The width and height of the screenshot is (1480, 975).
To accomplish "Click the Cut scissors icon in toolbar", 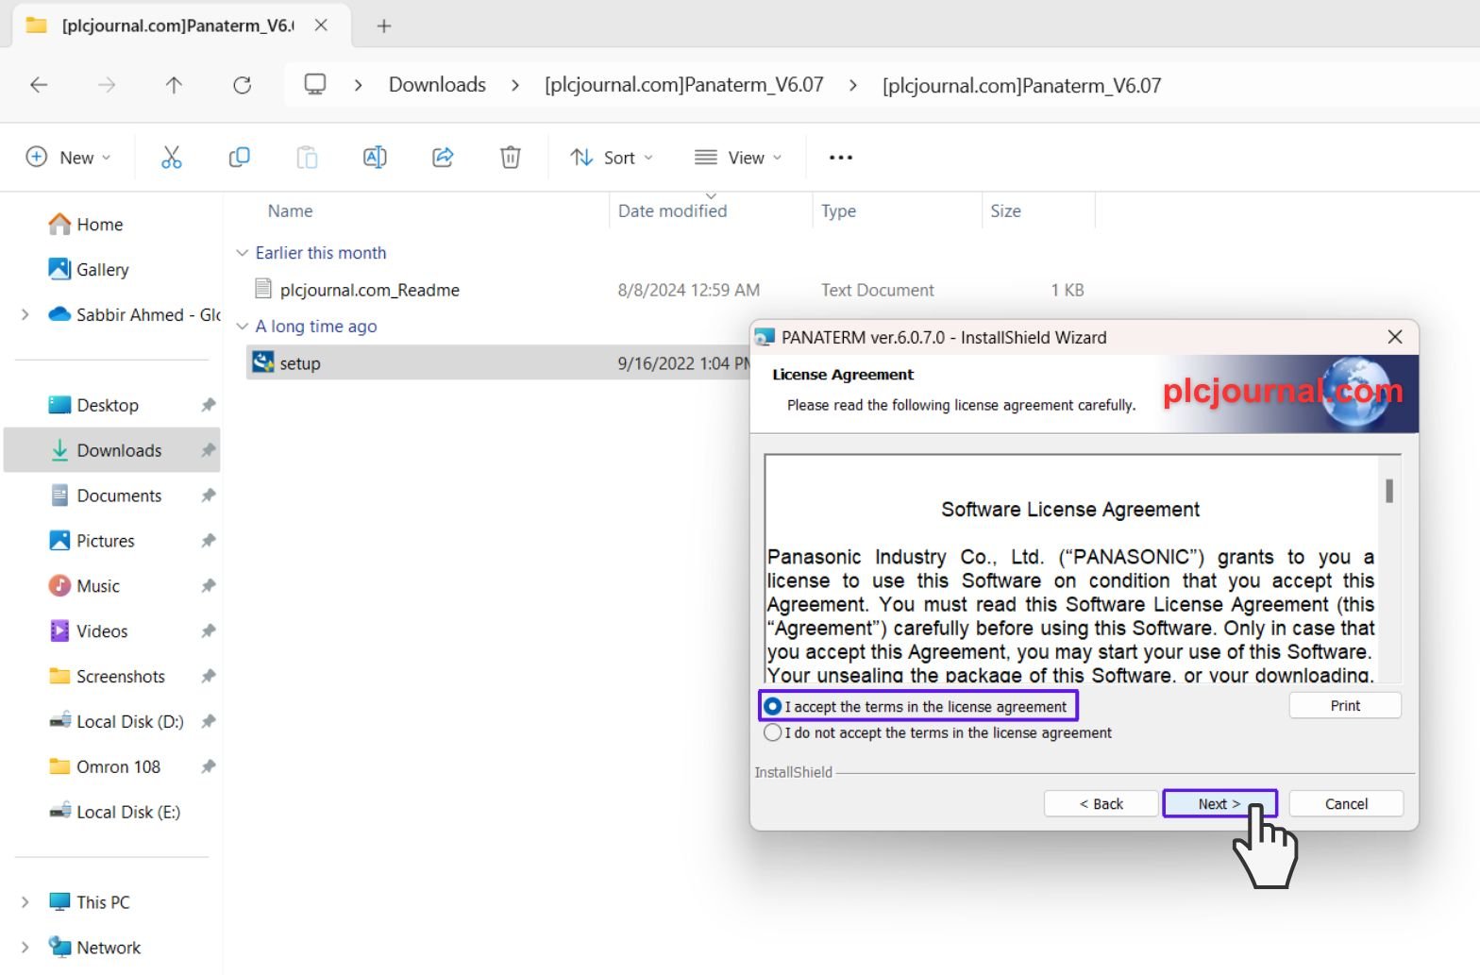I will click(171, 158).
